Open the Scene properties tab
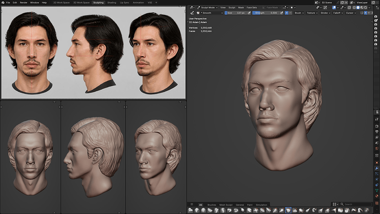The width and height of the screenshot is (380, 214). pos(377,143)
